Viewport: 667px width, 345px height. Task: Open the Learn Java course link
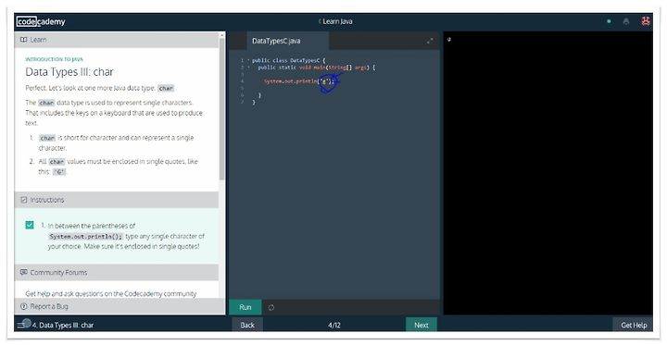[x=337, y=21]
